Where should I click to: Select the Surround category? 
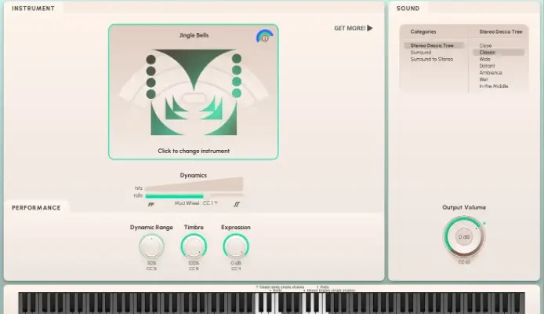coord(421,53)
